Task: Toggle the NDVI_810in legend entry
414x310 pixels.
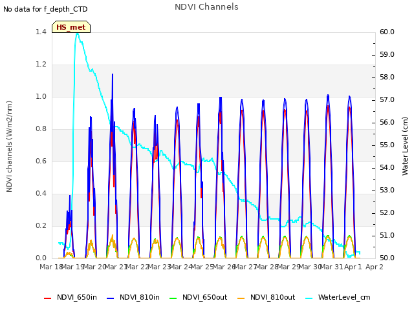Action: click(133, 297)
